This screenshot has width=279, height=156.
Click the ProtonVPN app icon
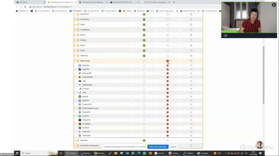[80, 112]
